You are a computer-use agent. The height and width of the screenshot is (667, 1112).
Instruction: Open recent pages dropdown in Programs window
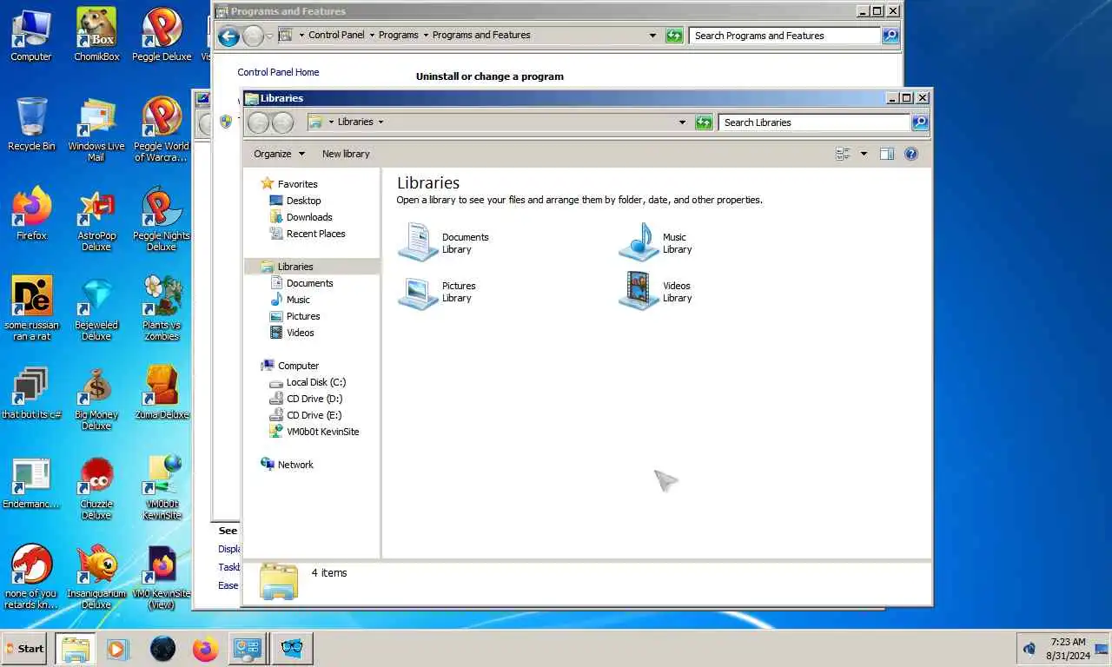point(269,36)
